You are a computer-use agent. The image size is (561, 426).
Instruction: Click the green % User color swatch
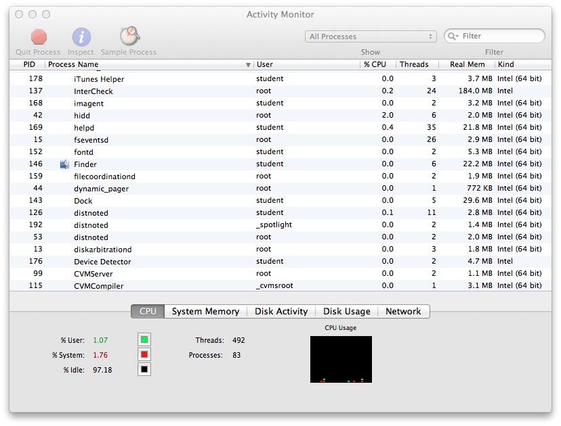pyautogui.click(x=144, y=339)
